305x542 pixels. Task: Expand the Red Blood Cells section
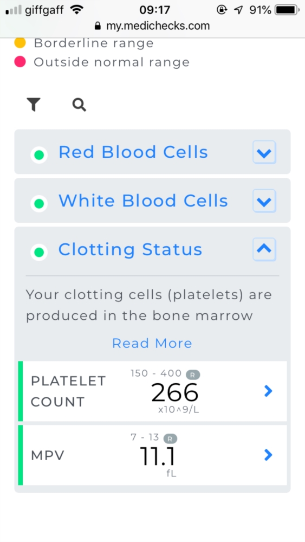coord(264,152)
